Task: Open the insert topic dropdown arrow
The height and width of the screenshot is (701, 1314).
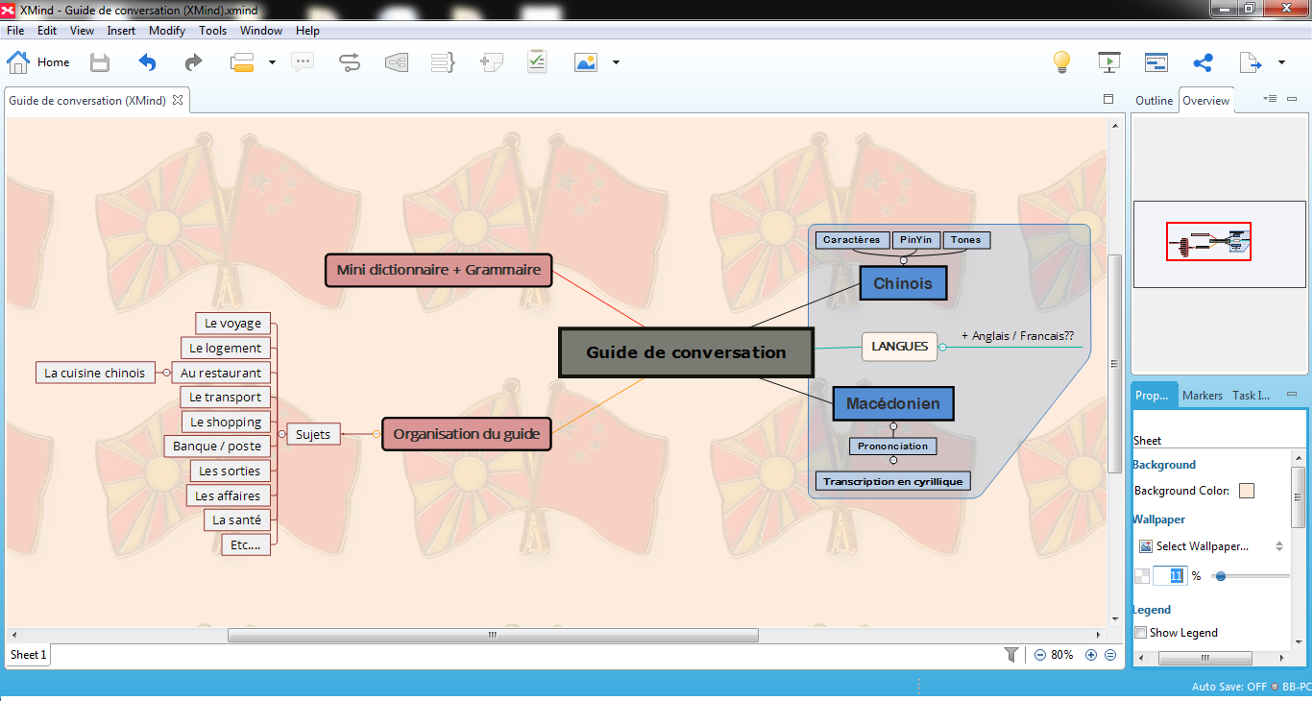Action: point(272,61)
